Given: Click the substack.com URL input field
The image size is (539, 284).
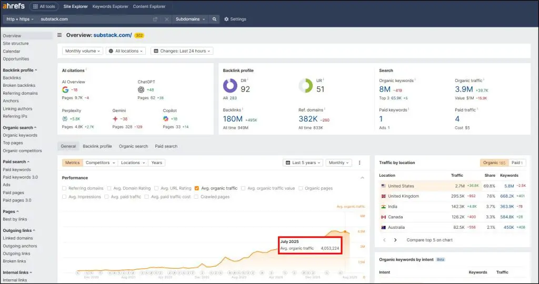Looking at the screenshot, I should 95,19.
